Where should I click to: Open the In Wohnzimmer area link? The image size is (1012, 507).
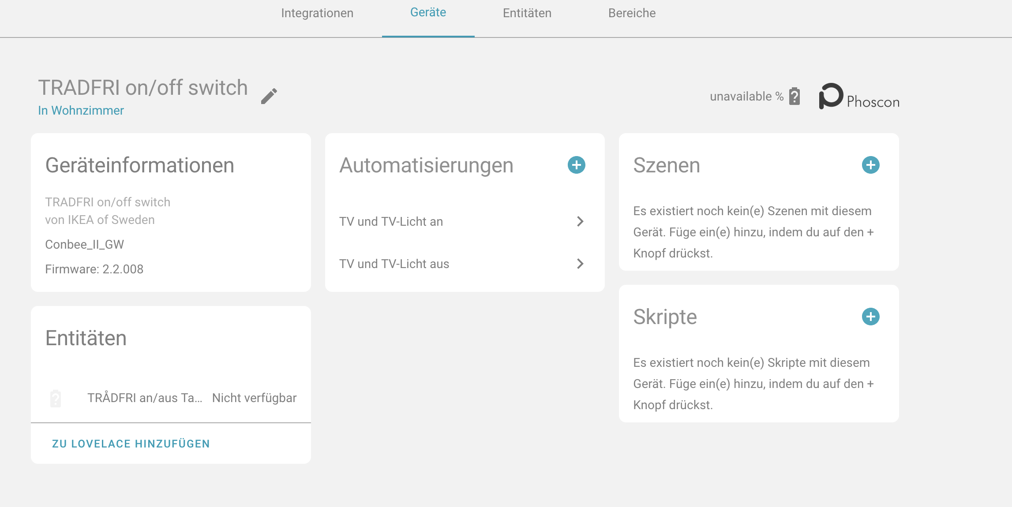pyautogui.click(x=81, y=110)
